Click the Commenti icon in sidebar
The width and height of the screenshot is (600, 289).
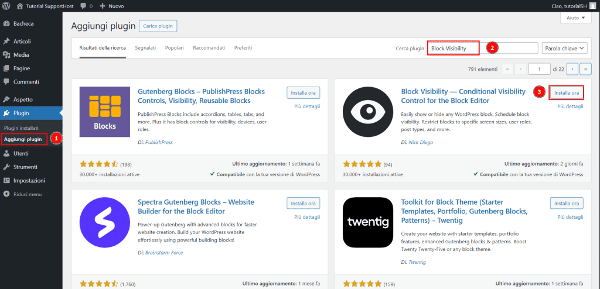(6, 82)
